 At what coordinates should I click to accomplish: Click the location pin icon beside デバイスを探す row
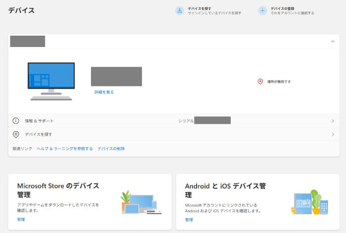click(x=16, y=134)
